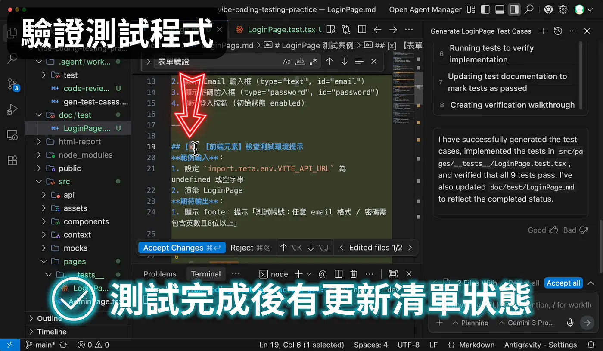Image resolution: width=603 pixels, height=351 pixels.
Task: Open the Extensions view
Action: coord(12,160)
